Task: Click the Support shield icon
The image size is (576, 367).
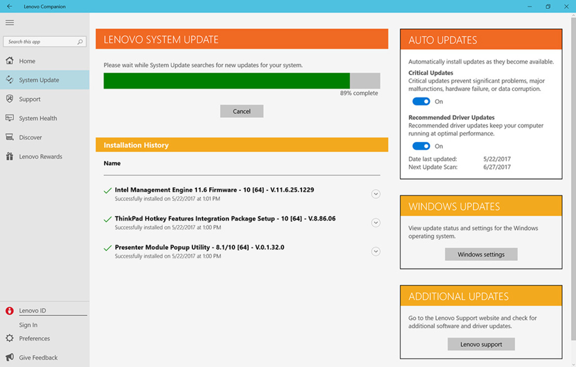Action: click(x=9, y=99)
